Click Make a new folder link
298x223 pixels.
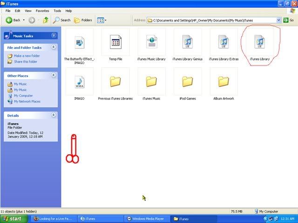tap(27, 56)
